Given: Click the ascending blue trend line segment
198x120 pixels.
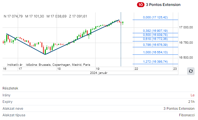Looking at the screenshot, I should (x=82, y=37).
